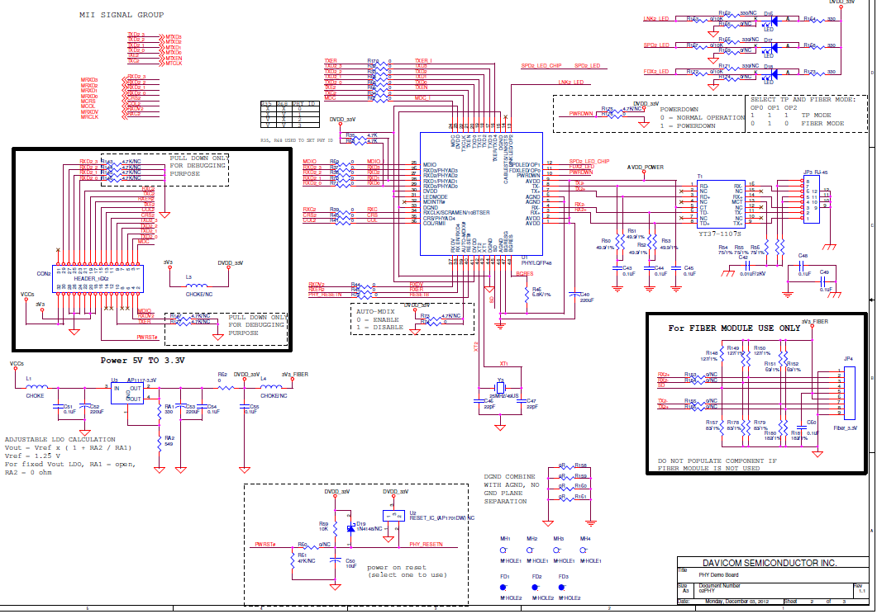The width and height of the screenshot is (877, 614).
Task: Click the For FIBER MODULE USE ONLY heading
Action: (735, 328)
